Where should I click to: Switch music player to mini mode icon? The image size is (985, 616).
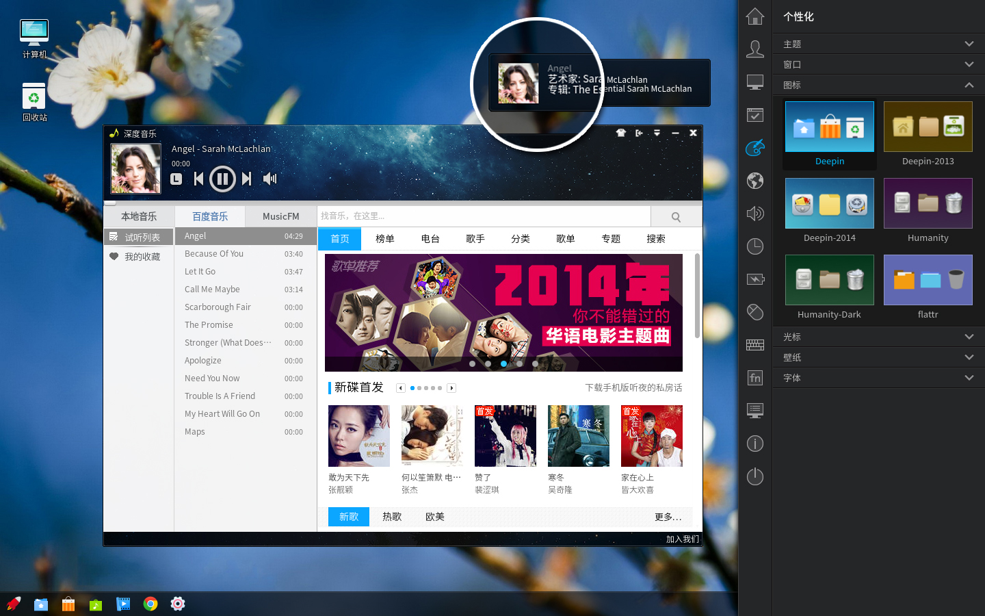639,133
